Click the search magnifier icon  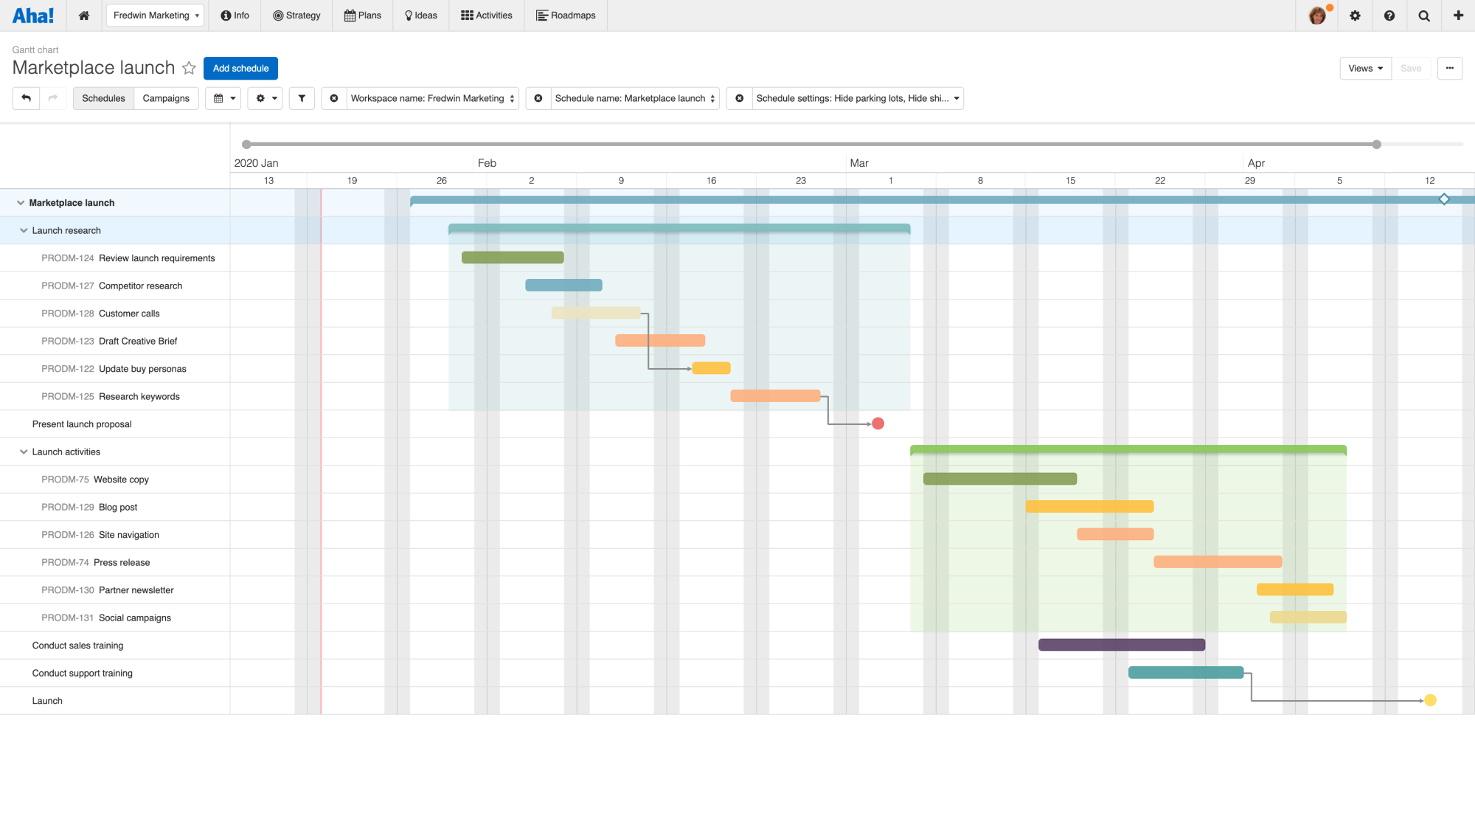point(1423,15)
